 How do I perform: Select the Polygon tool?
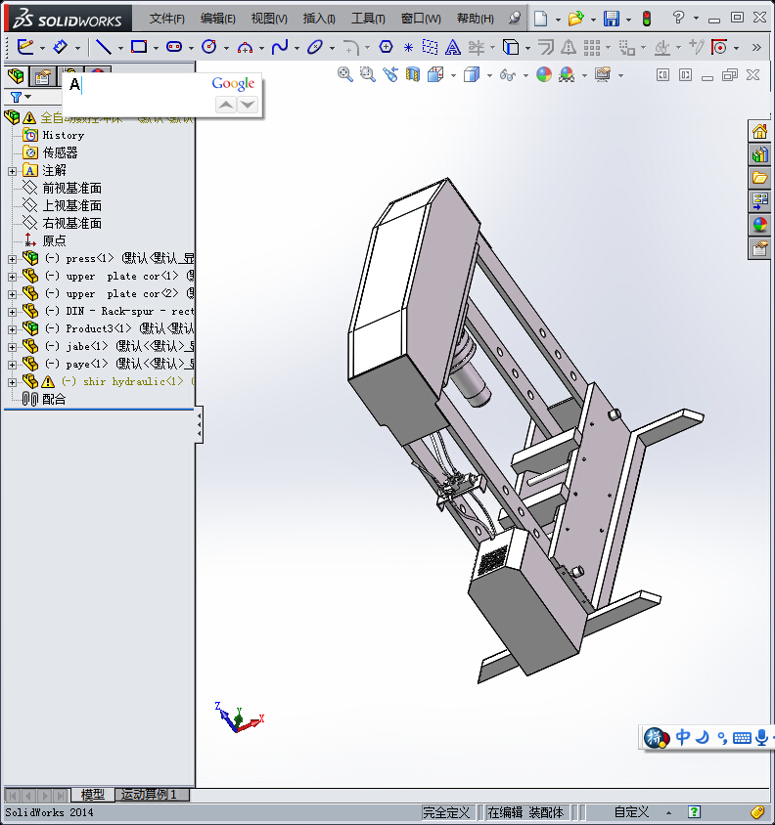tap(387, 47)
